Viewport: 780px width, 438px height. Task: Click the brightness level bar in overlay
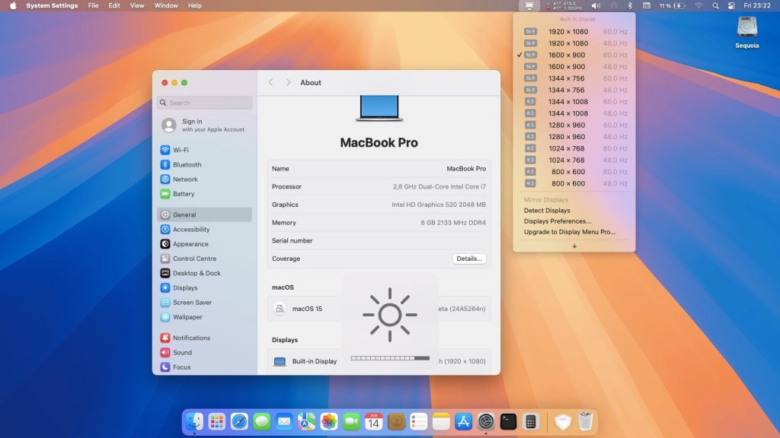(390, 358)
